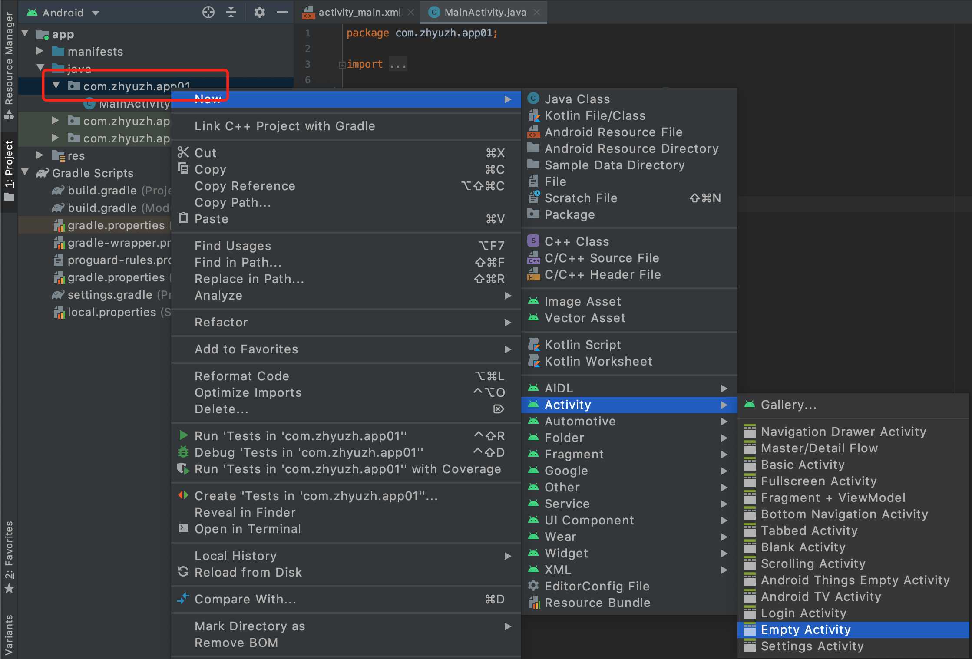Unfold the collapsed import block in editor
The height and width of the screenshot is (659, 972).
click(342, 65)
